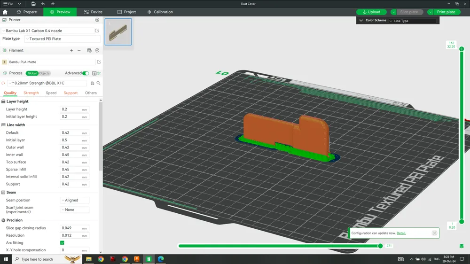Click the Slice plate button
The width and height of the screenshot is (470, 264).
click(409, 12)
